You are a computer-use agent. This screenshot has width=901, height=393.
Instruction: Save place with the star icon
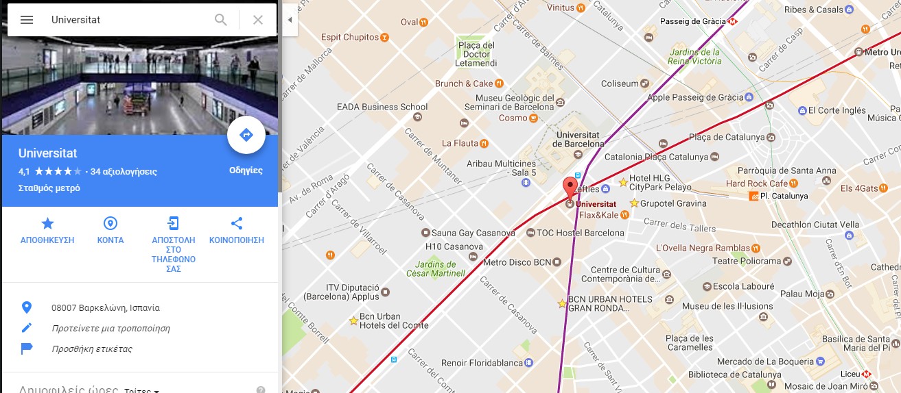click(47, 223)
